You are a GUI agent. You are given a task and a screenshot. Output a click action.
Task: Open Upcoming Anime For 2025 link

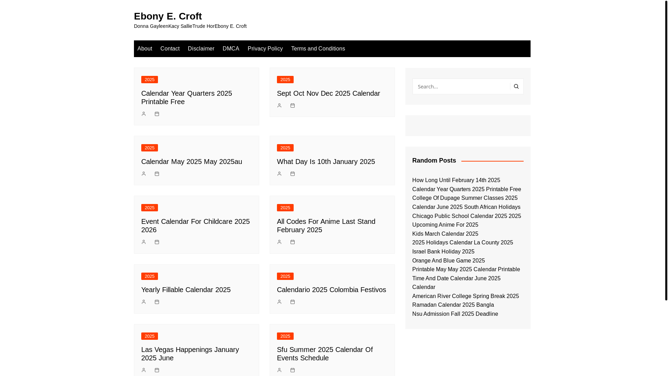[445, 225]
